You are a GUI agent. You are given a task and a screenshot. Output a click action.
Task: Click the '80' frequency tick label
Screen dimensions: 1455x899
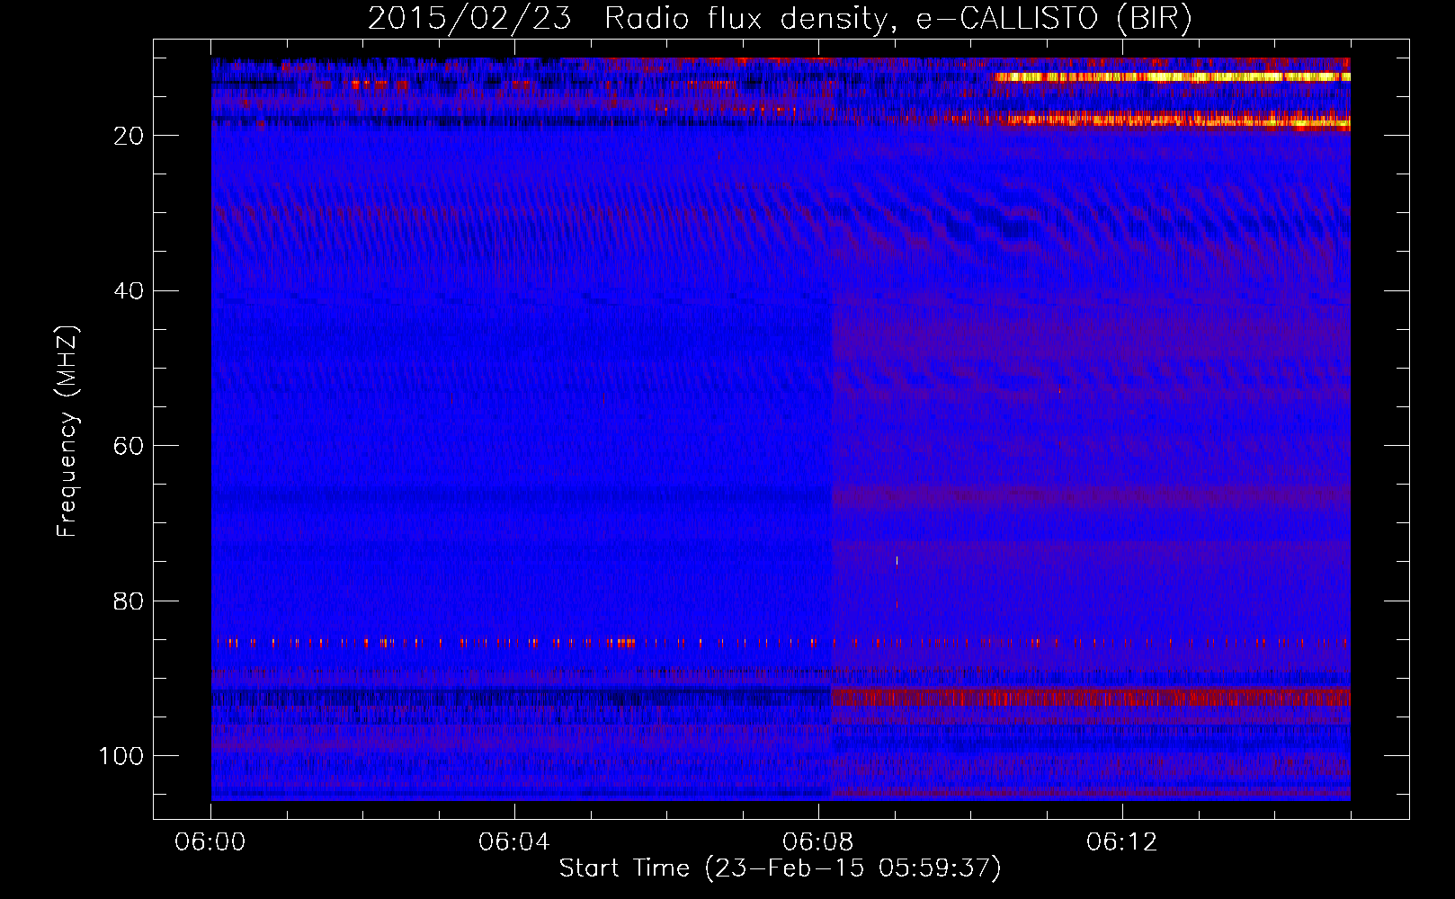point(129,601)
